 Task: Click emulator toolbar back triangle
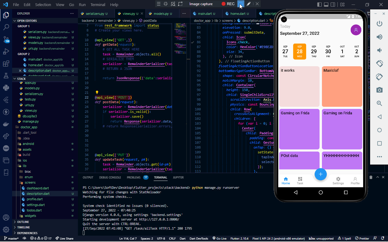coord(379,117)
